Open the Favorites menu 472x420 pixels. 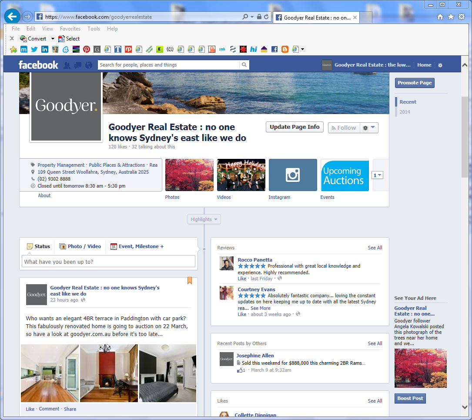(x=70, y=29)
